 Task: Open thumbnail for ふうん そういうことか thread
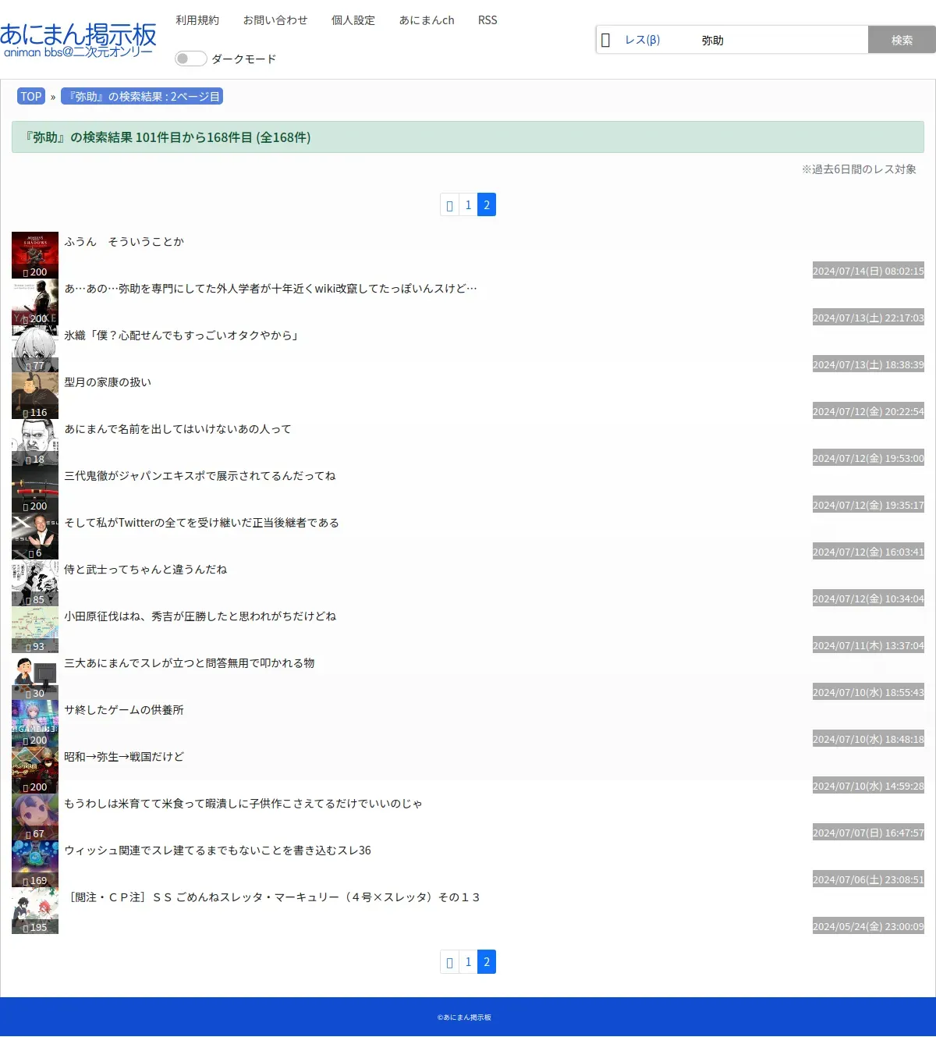coord(35,255)
